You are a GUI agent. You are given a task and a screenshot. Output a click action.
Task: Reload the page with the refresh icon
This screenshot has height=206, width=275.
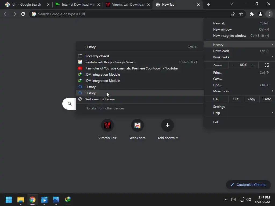tap(23, 14)
